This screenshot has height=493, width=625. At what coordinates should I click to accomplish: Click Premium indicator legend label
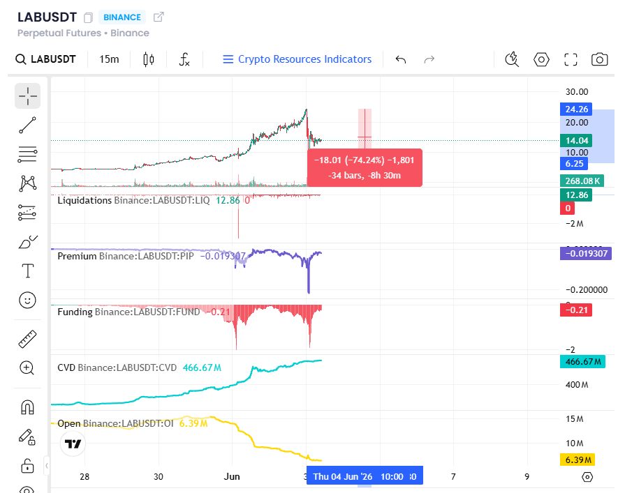[126, 256]
